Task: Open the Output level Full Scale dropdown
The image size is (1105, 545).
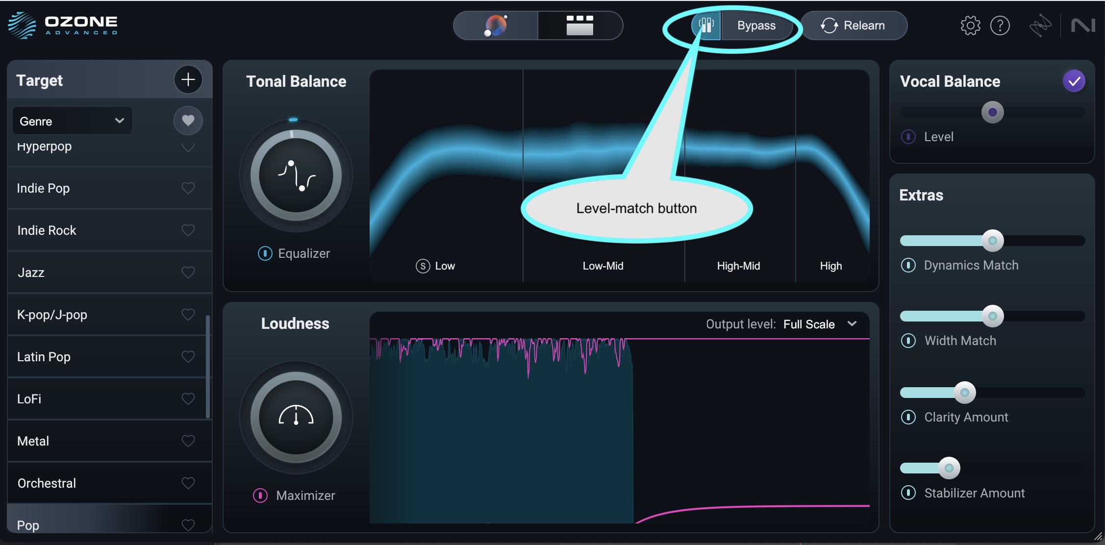Action: 820,324
